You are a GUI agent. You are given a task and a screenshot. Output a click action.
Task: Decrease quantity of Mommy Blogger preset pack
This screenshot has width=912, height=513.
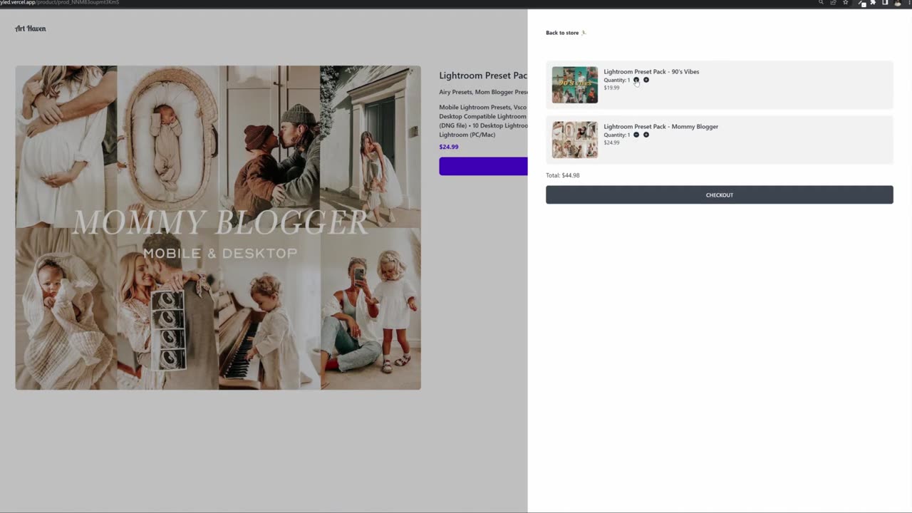pyautogui.click(x=636, y=135)
